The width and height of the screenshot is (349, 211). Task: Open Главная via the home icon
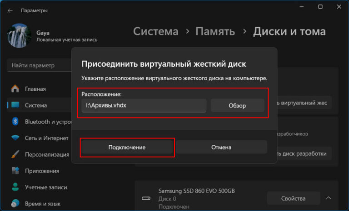[15, 89]
